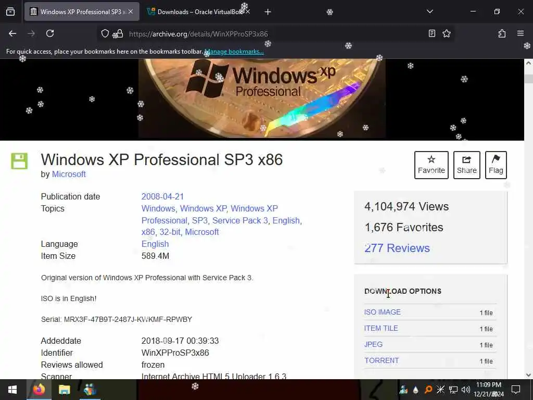Click the 4,104,974 Views text

coord(407,206)
